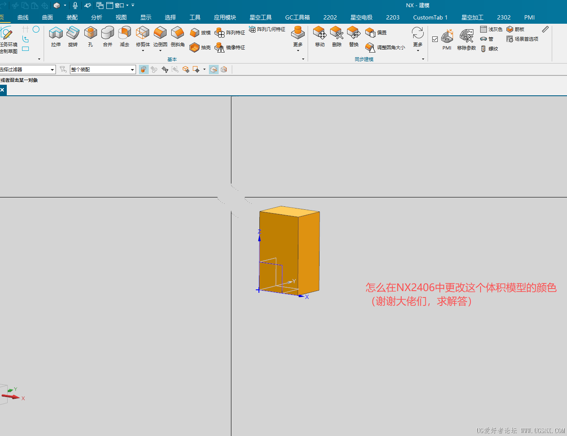The height and width of the screenshot is (436, 567).
Task: Expand the 同步建模 group options arrow
Action: (x=423, y=59)
